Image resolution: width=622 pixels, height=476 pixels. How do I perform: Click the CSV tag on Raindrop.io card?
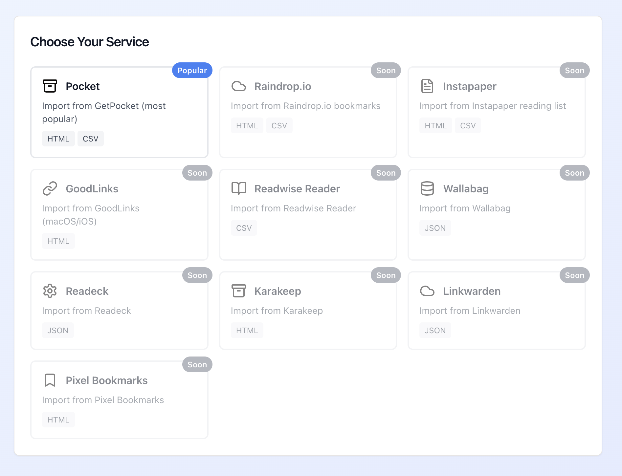pyautogui.click(x=279, y=125)
